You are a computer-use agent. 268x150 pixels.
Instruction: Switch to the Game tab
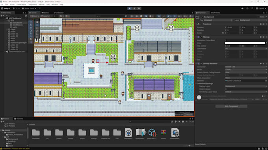pos(45,13)
